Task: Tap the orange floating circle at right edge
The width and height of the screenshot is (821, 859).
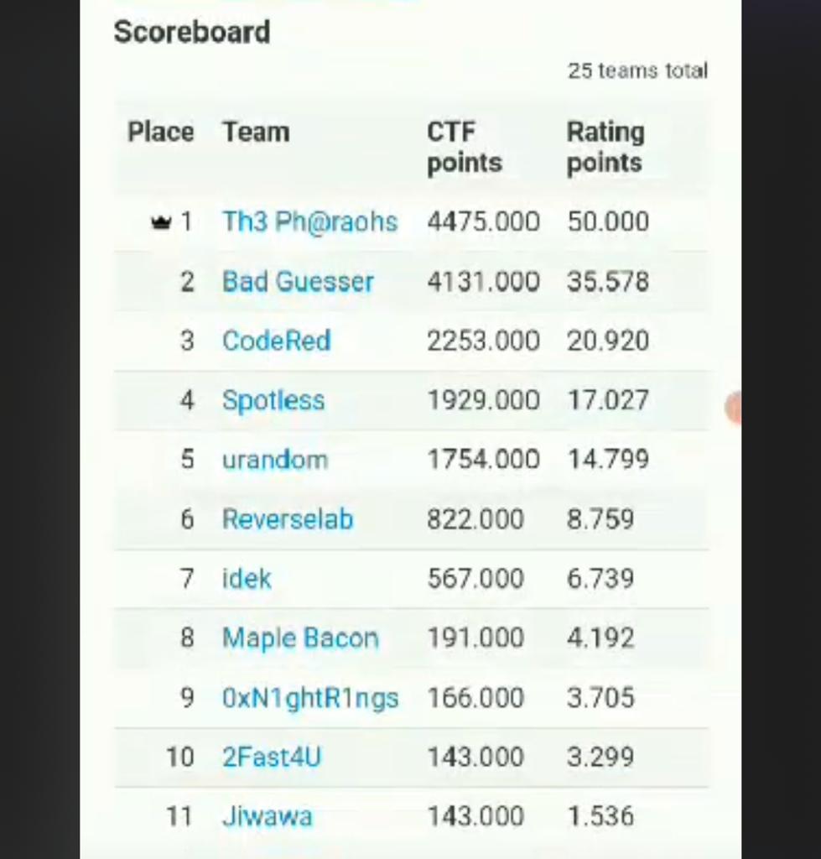Action: point(734,408)
